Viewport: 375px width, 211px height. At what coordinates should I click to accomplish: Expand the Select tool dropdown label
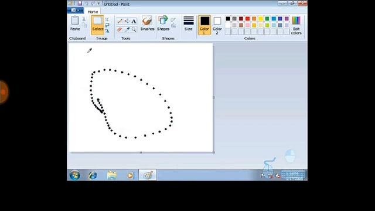98,29
